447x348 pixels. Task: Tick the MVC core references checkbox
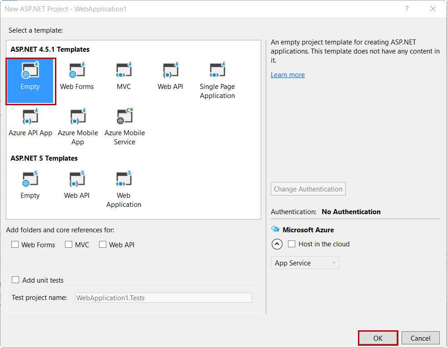coord(69,245)
